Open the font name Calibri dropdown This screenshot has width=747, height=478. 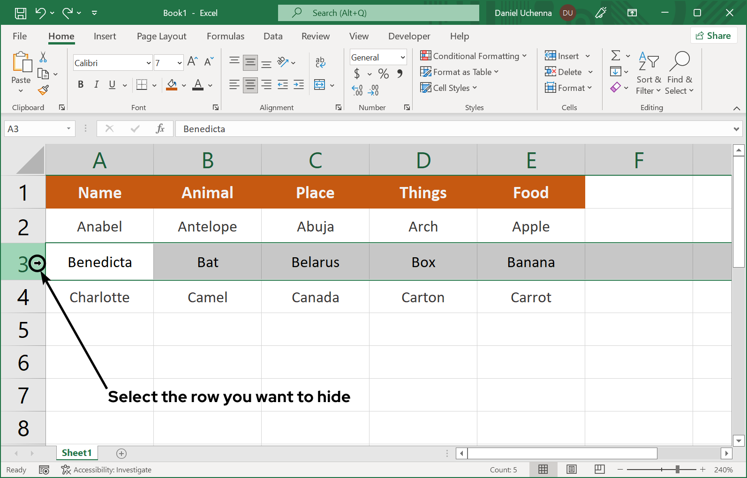point(149,63)
